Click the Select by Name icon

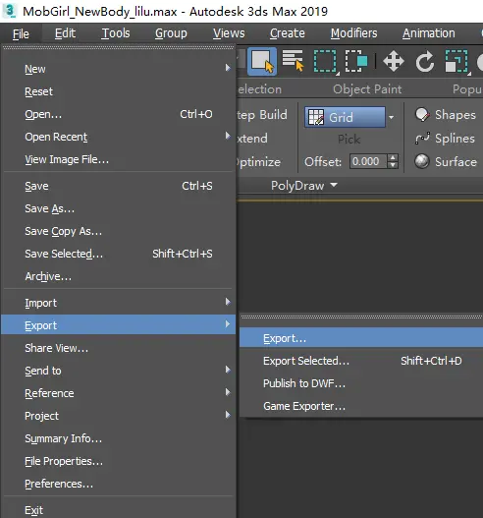293,61
